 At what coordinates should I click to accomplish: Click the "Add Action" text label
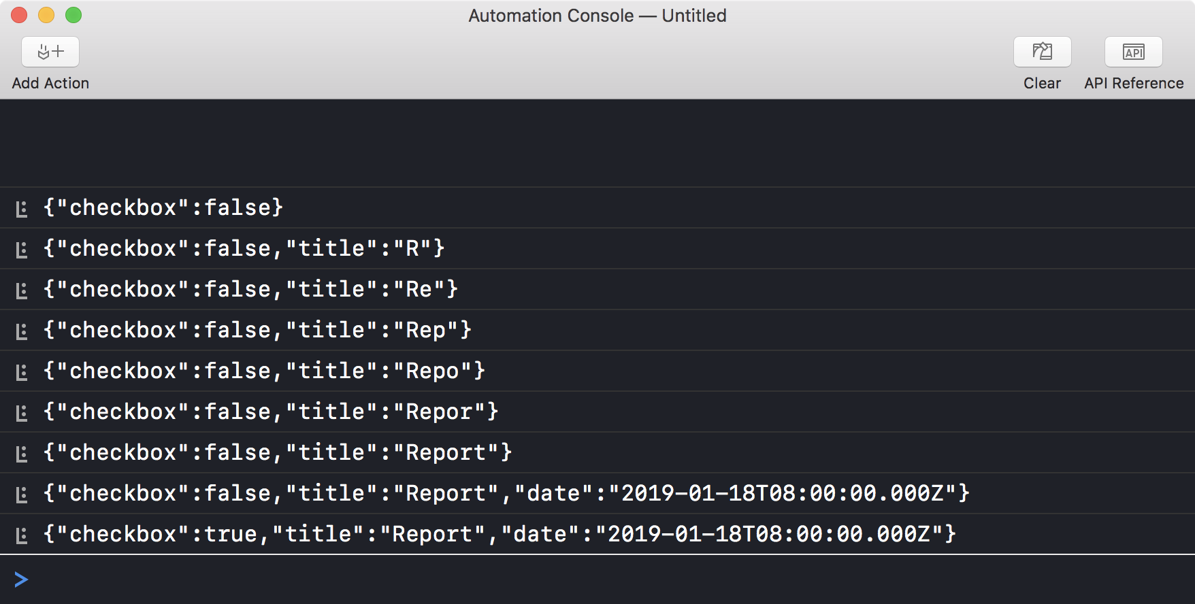click(x=50, y=83)
